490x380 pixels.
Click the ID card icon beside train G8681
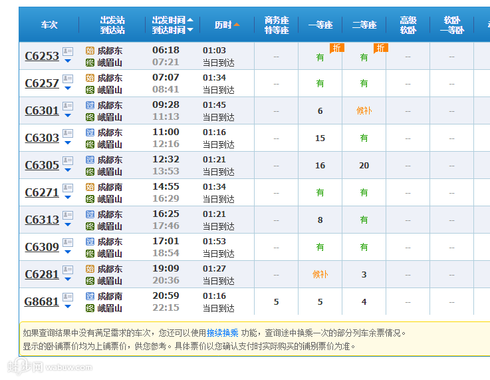[x=68, y=297]
